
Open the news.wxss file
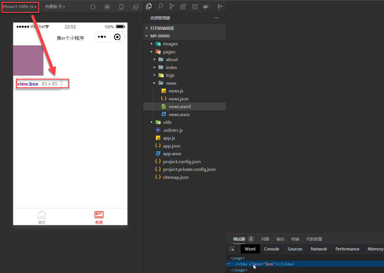point(179,115)
